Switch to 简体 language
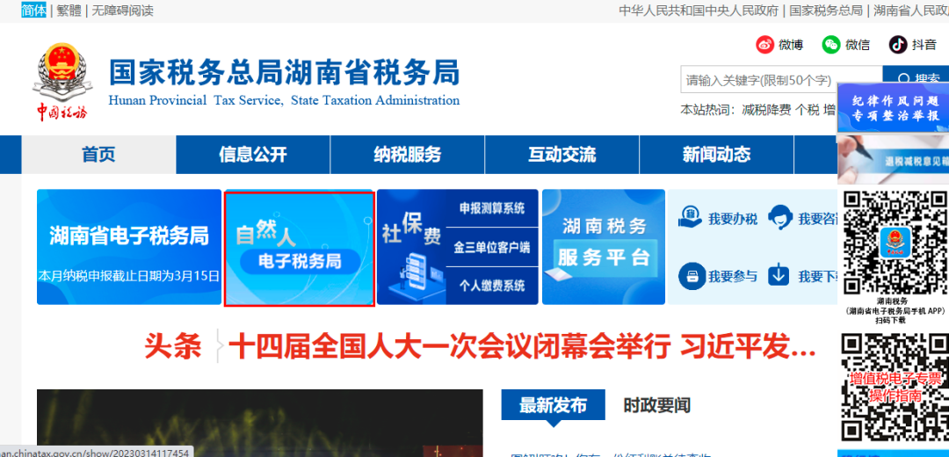The height and width of the screenshot is (457, 949). 34,11
